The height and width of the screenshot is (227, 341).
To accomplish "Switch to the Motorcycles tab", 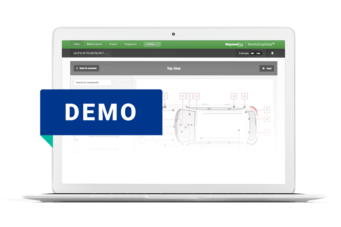I will pos(94,44).
